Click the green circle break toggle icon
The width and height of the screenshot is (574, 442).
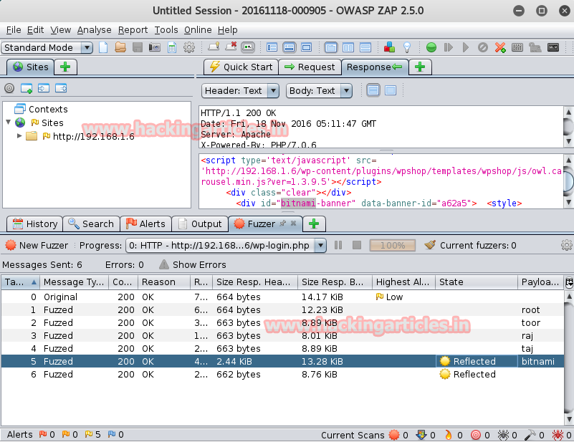tap(431, 47)
